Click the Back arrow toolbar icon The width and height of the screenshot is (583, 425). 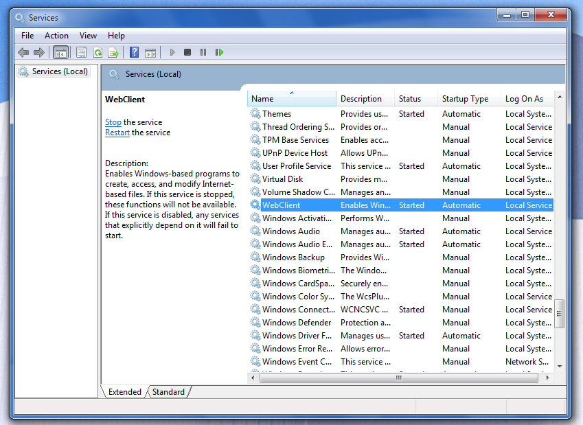(23, 52)
